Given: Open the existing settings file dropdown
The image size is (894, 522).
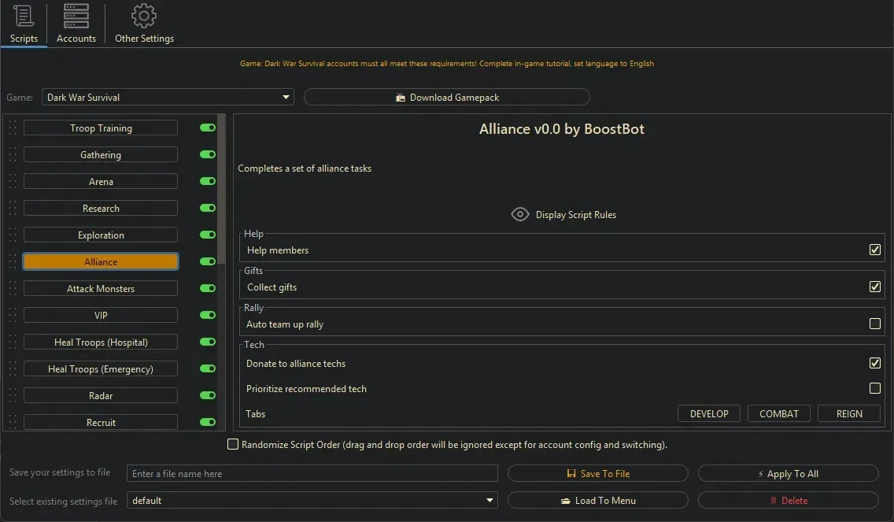Looking at the screenshot, I should [312, 500].
